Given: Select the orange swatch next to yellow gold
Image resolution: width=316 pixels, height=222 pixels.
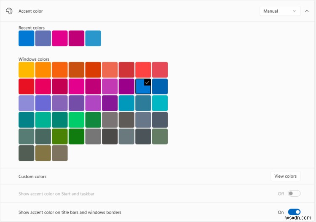Looking at the screenshot, I should click(x=43, y=70).
